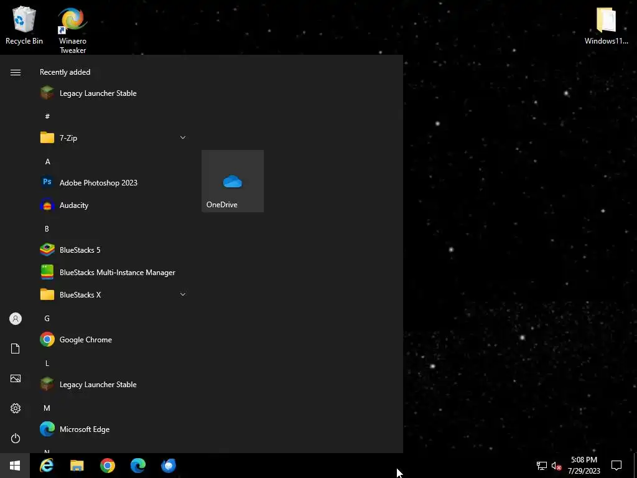Open the Documents icon in Start sidebar
The height and width of the screenshot is (478, 637).
[x=16, y=349]
